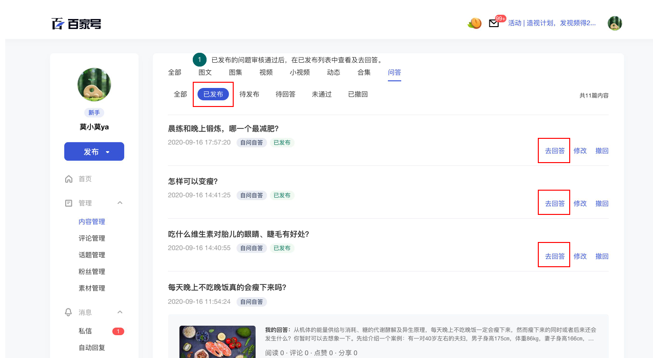
Task: Switch to the 图文 tab
Action: click(205, 72)
